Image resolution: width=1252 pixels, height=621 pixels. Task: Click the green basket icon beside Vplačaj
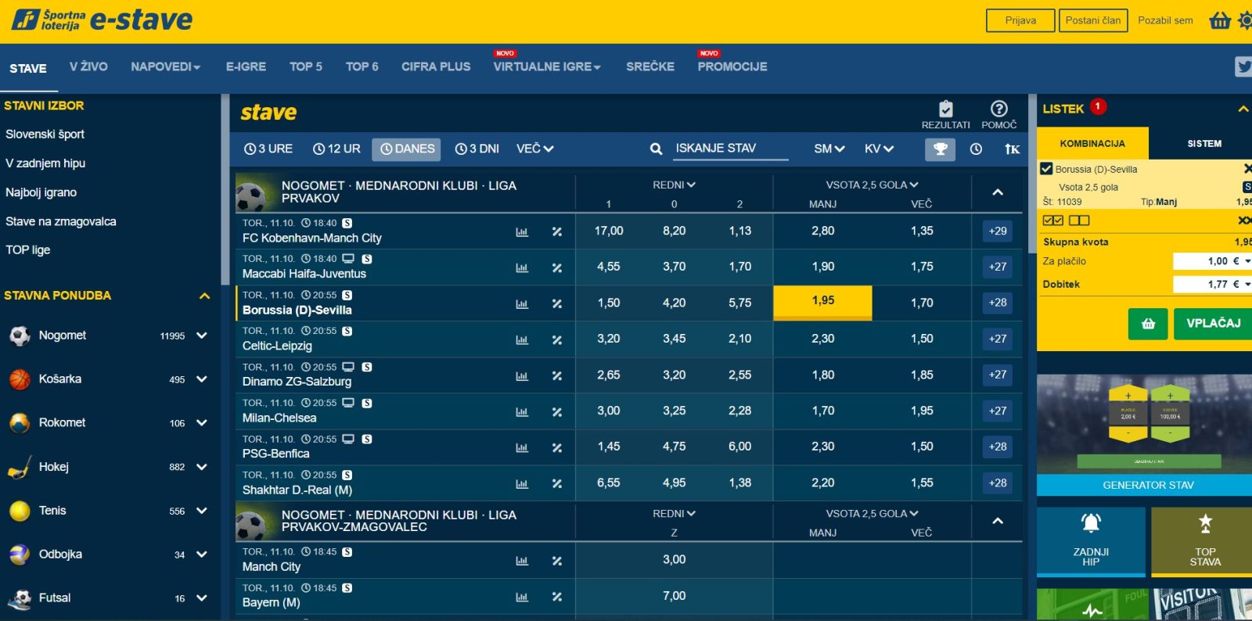(1147, 323)
